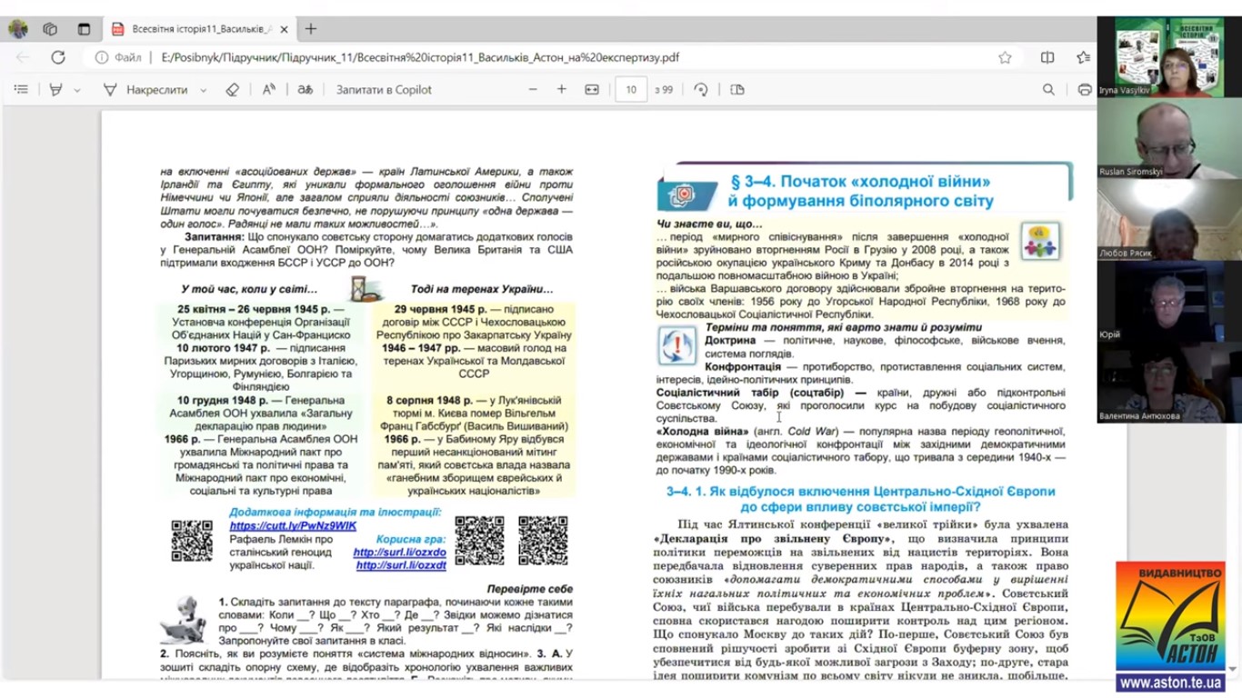The width and height of the screenshot is (1242, 698).
Task: Select Юрій video tile
Action: tap(1169, 301)
